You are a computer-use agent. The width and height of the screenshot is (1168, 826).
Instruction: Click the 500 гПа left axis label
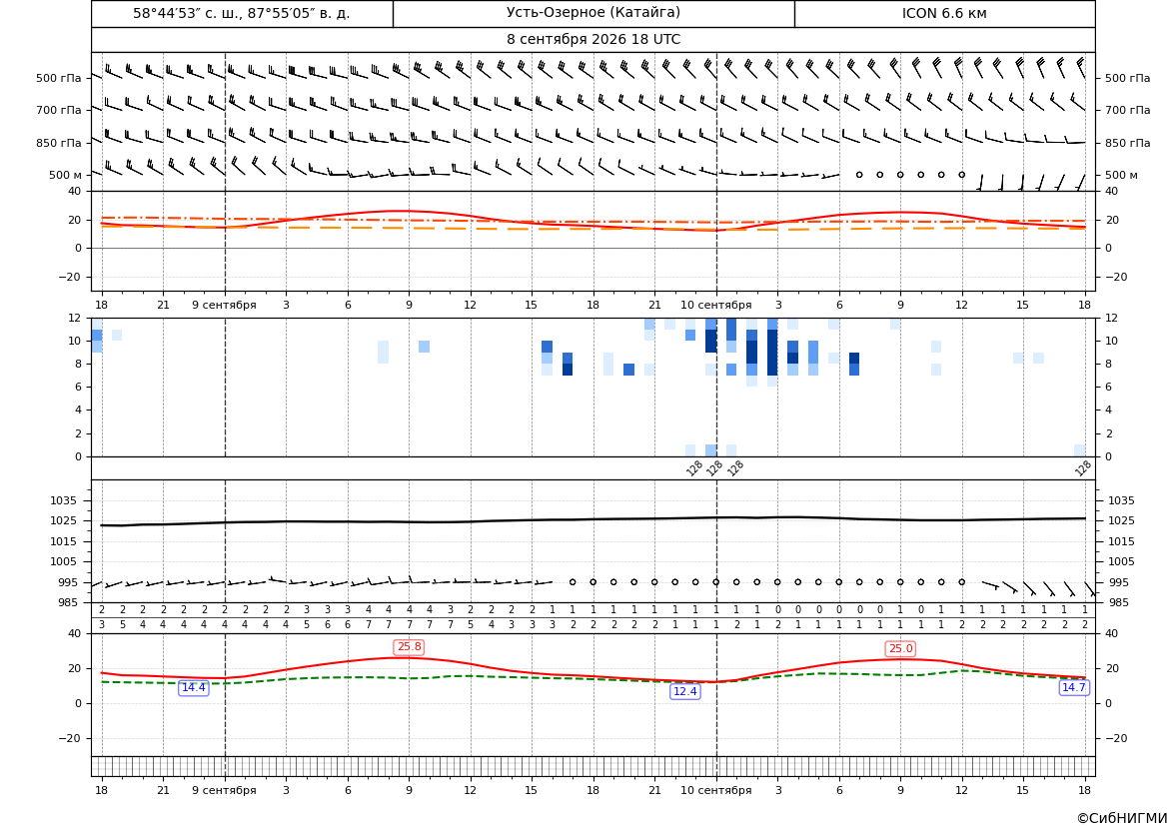tap(58, 78)
